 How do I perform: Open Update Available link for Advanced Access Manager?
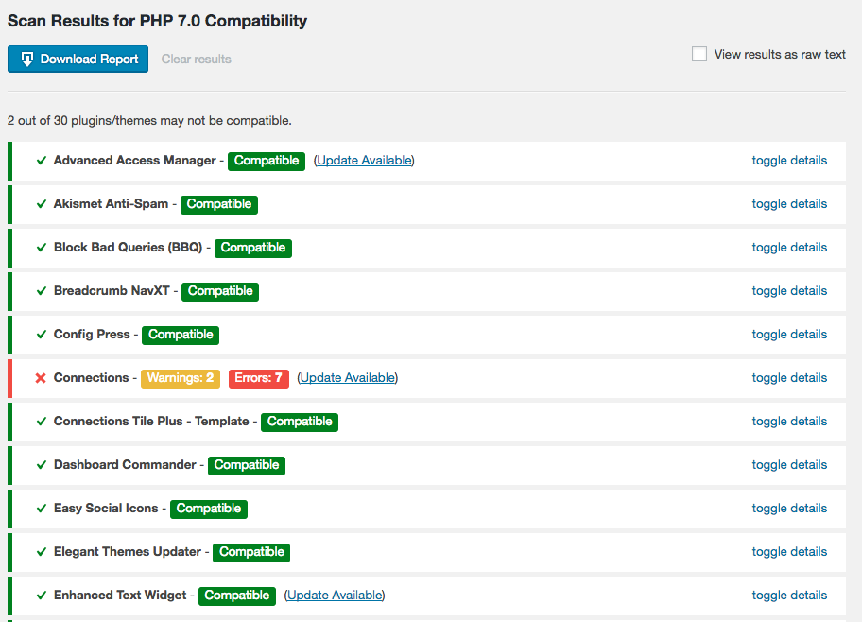click(x=364, y=160)
